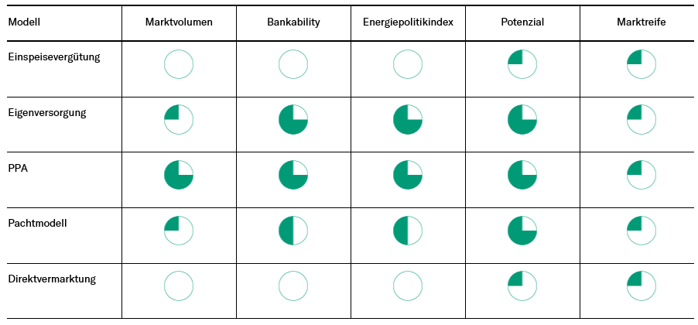Screen dimensions: 698x325
Task: Select the Pachtmodell Energiepolitikindex half-filled circle
Action: click(408, 231)
